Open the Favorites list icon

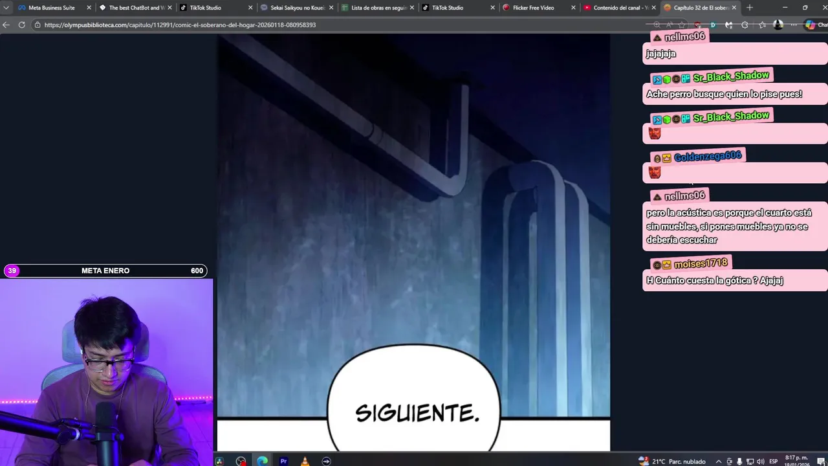click(x=762, y=25)
